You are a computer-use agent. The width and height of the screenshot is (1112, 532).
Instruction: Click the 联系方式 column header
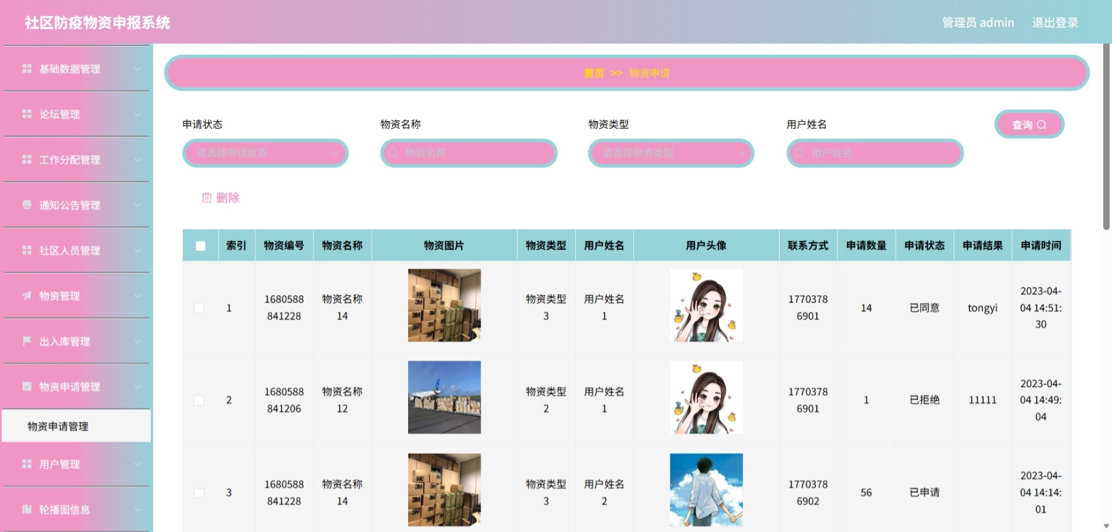click(x=808, y=246)
